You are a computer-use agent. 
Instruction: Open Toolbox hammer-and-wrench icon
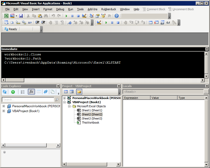[109, 16]
